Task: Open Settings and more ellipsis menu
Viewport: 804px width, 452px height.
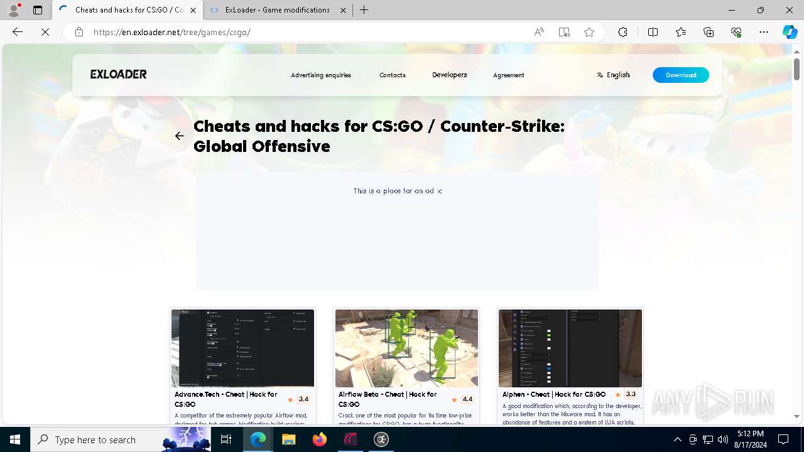Action: click(764, 32)
